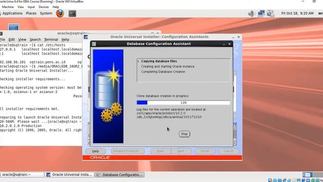
Task: Open the network connections icon in panel
Action: tap(261, 14)
